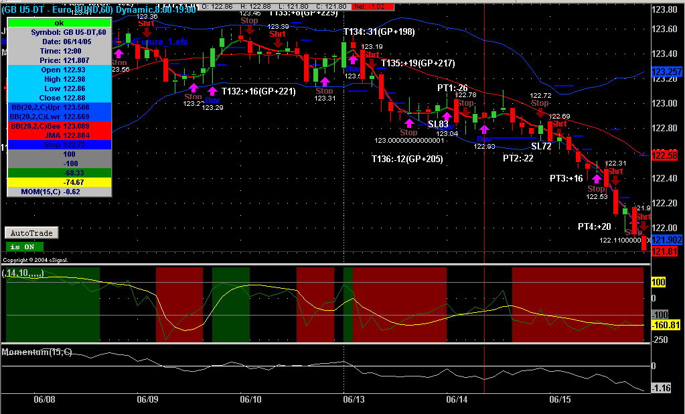The width and height of the screenshot is (685, 414).
Task: Click the SL83 stop-loss label
Action: tap(438, 124)
